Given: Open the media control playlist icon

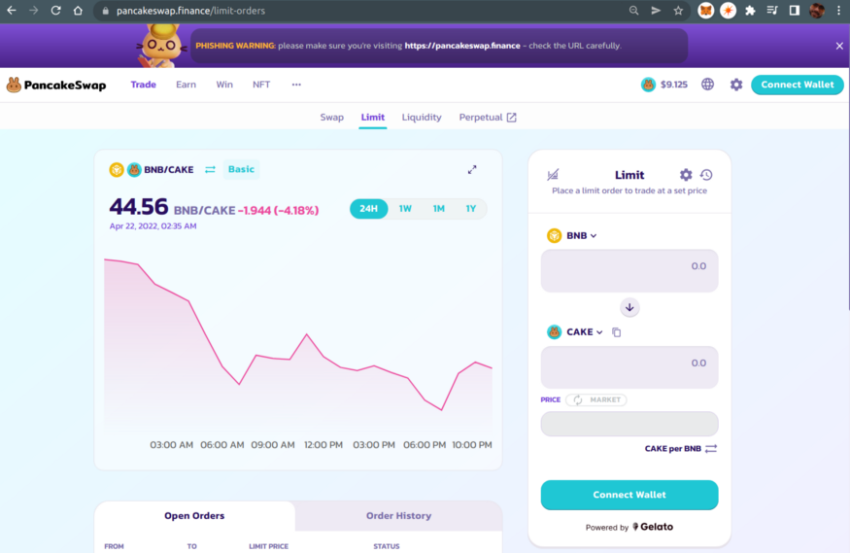Looking at the screenshot, I should 772,11.
